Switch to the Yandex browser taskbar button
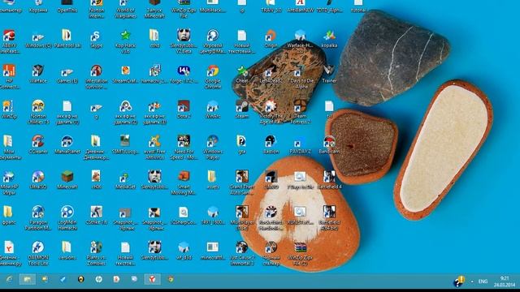 pyautogui.click(x=152, y=279)
